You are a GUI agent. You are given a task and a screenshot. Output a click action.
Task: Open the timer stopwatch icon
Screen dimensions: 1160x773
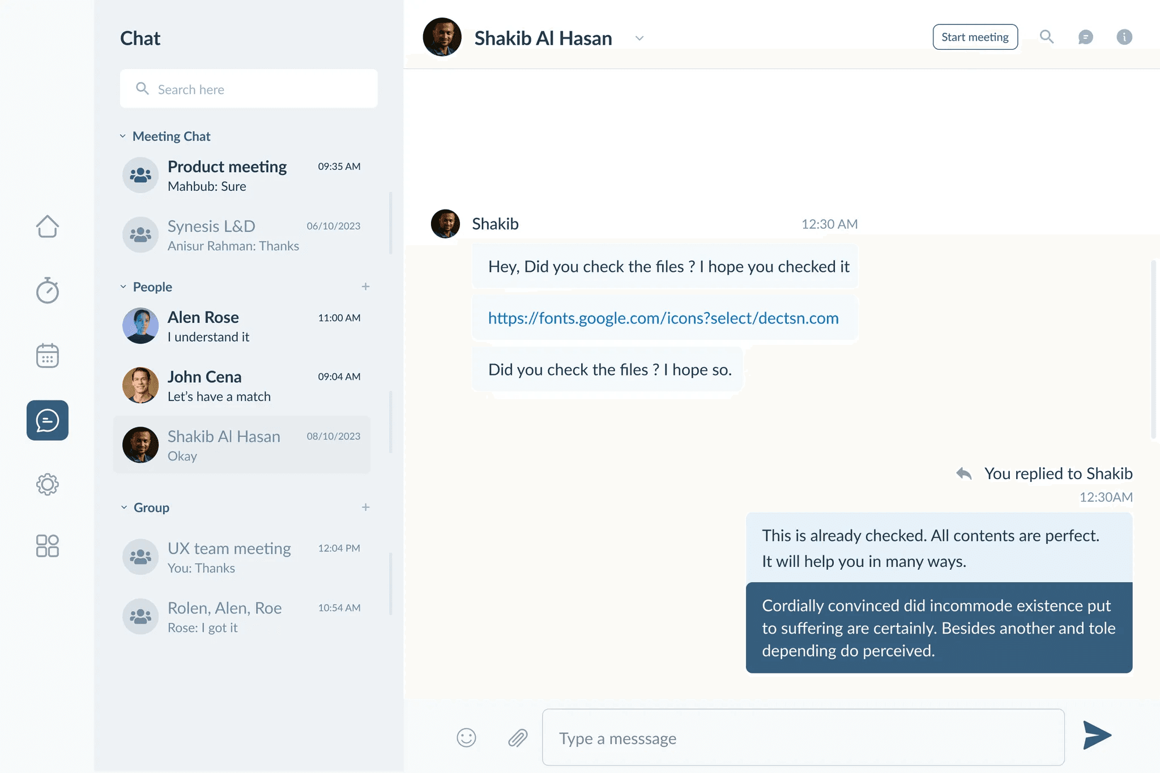[48, 291]
